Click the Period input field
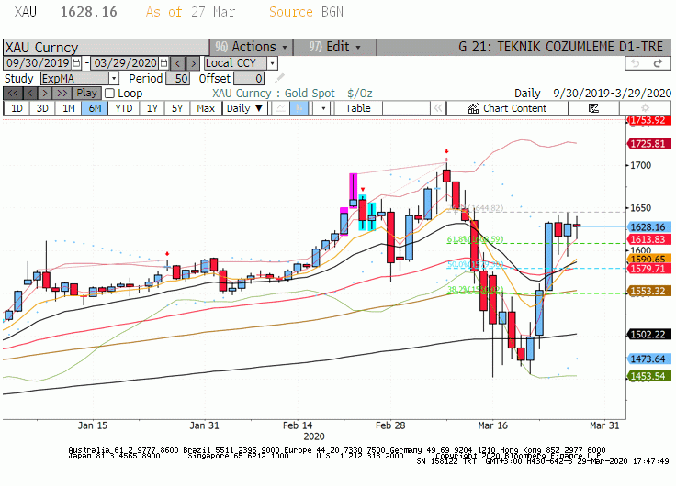 [x=177, y=78]
